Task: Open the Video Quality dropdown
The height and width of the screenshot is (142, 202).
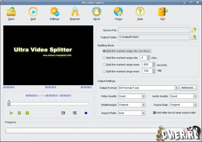Action: pos(144,96)
